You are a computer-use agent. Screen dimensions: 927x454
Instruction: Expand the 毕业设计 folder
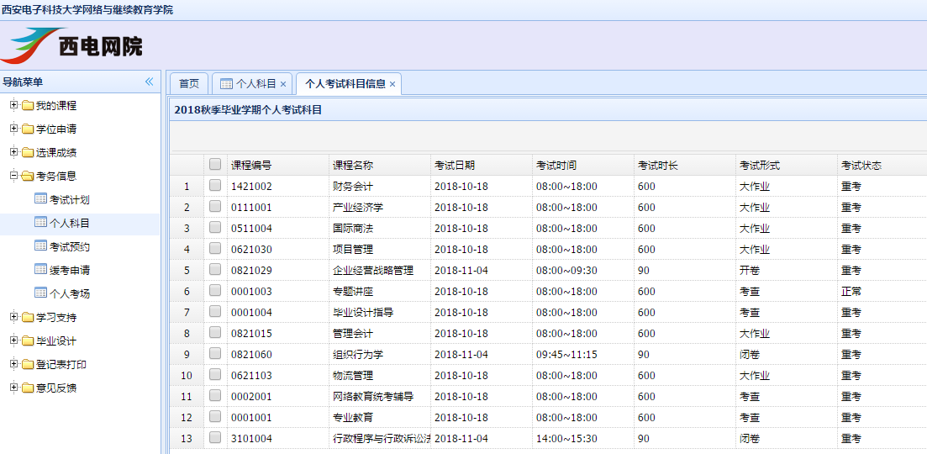click(x=13, y=340)
